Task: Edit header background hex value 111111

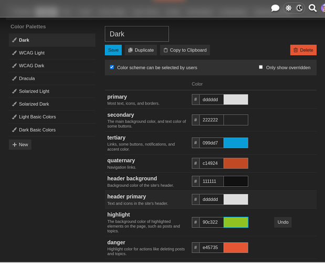Action: click(x=212, y=181)
